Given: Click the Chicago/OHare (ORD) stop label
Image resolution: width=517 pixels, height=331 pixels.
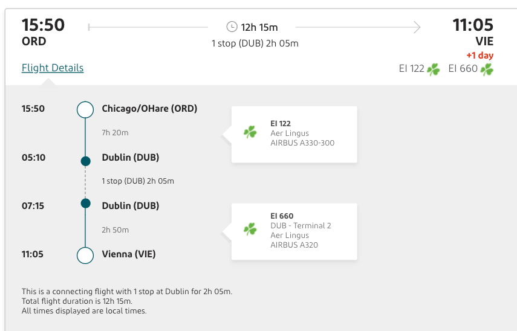Looking at the screenshot, I should pos(149,109).
